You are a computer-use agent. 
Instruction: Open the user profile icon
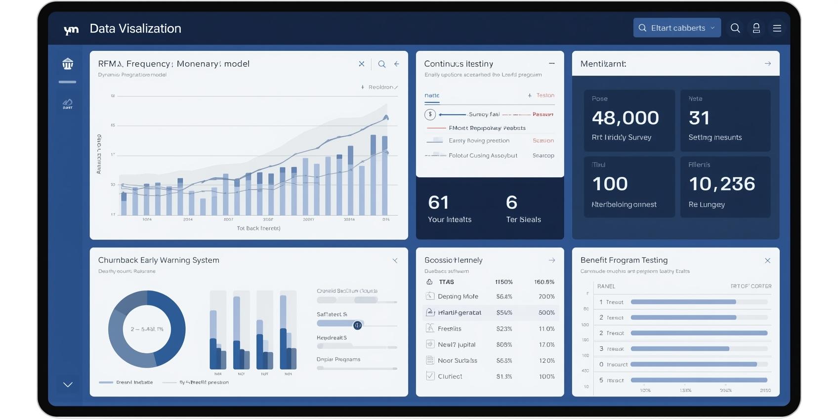click(x=756, y=28)
